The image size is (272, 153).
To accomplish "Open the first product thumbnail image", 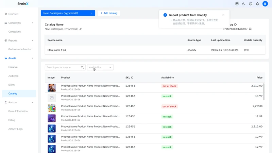I will coord(52,88).
